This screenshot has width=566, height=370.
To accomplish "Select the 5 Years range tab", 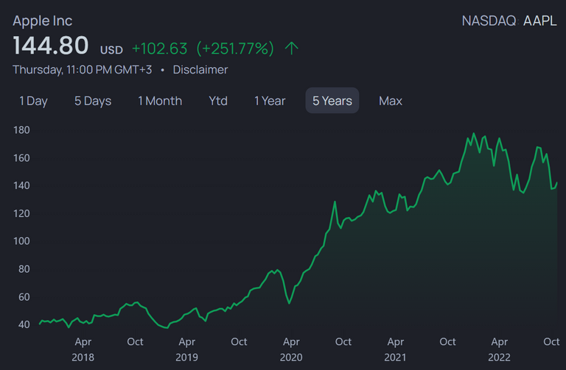I will click(332, 101).
